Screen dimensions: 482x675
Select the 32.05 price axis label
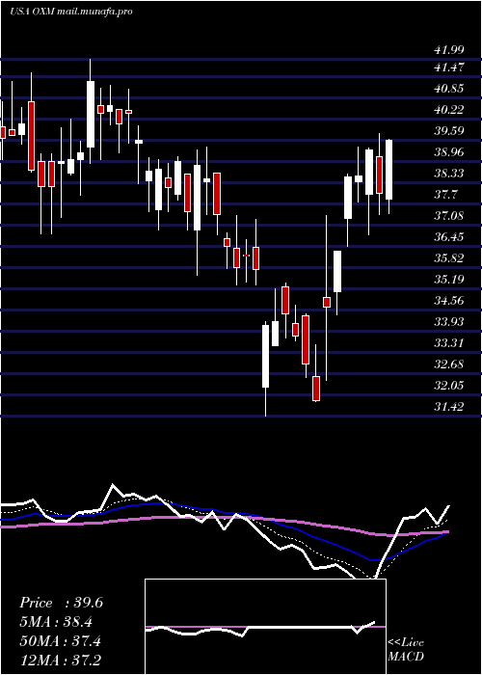point(449,386)
